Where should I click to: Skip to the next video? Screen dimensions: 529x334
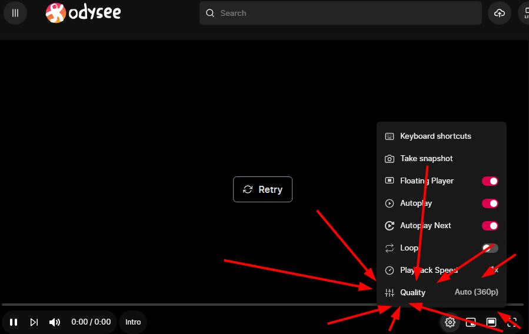34,322
